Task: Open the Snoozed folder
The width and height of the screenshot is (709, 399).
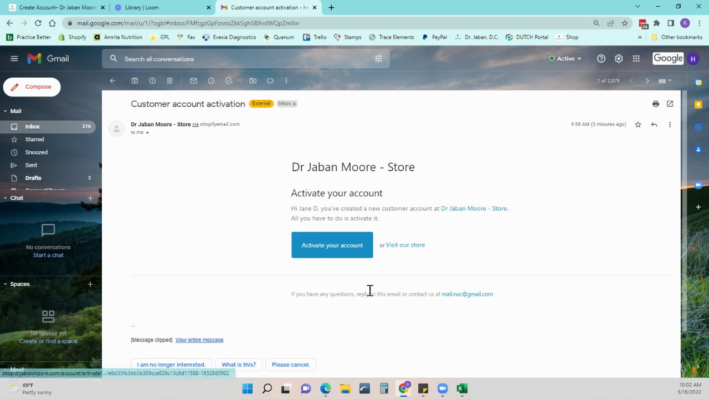Action: click(48, 152)
